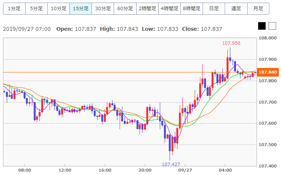Click the 08:00 time axis label
Viewport: 281px width, 175px height.
pos(25,170)
